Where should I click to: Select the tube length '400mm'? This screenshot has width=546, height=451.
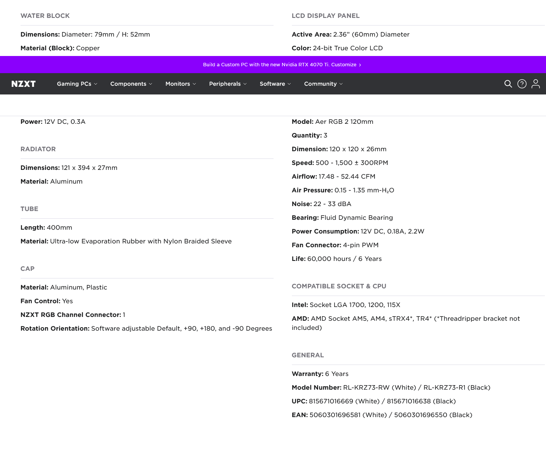coord(59,228)
